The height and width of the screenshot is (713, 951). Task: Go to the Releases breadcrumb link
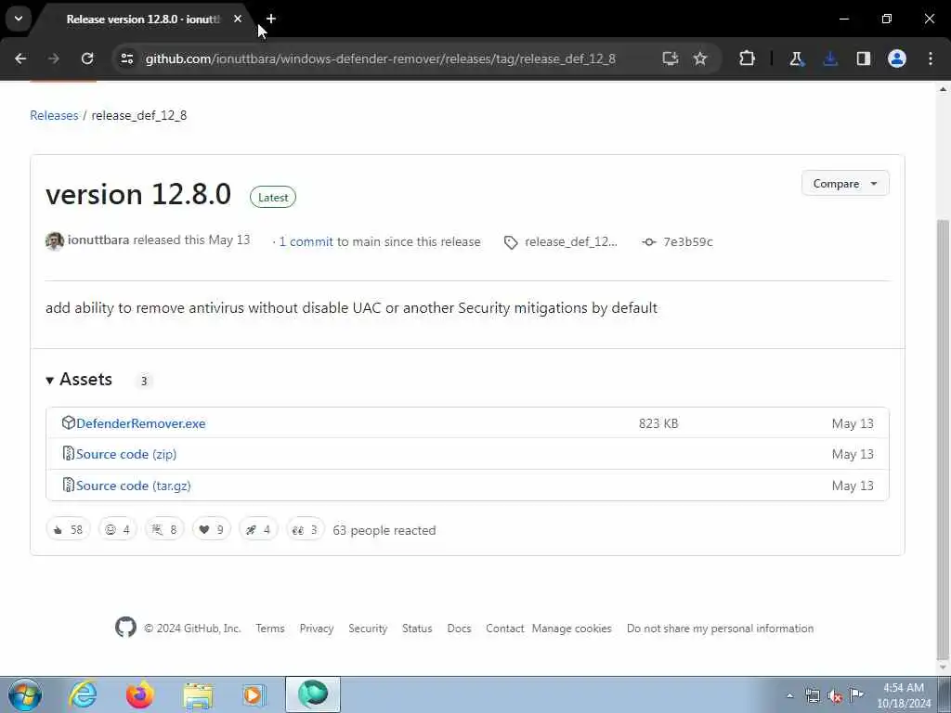pyautogui.click(x=54, y=115)
